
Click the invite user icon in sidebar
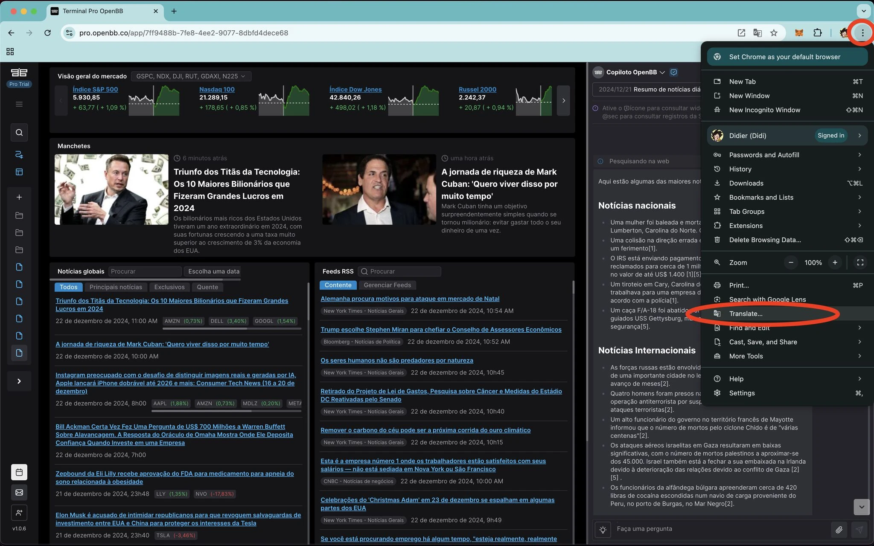coord(19,512)
